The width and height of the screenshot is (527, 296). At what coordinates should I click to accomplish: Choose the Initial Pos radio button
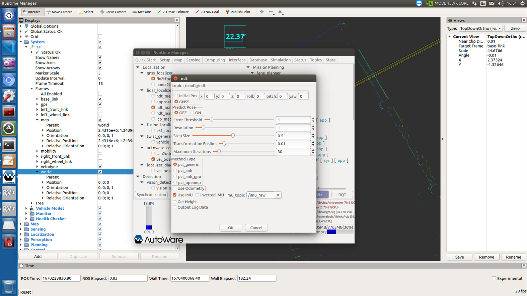(176, 96)
